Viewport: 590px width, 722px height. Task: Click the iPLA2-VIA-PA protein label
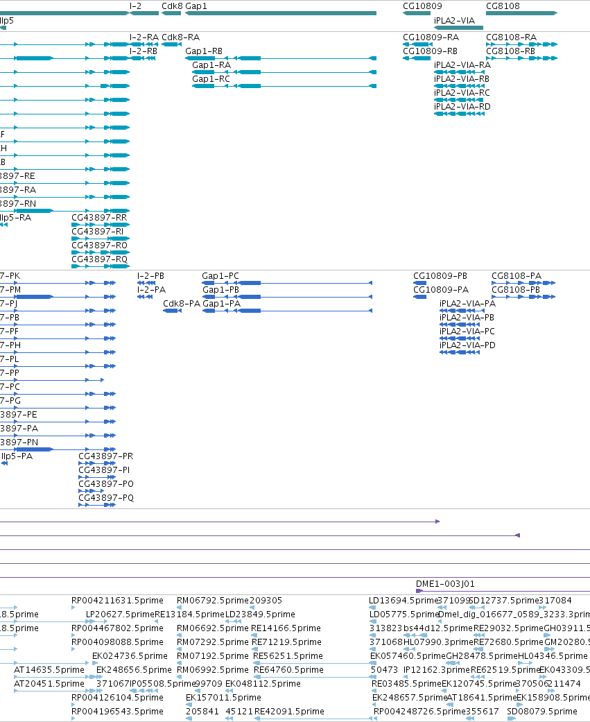(467, 304)
